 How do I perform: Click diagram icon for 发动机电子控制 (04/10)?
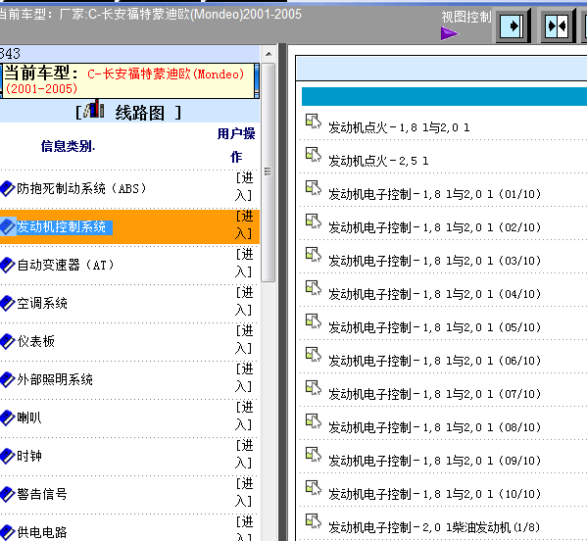pyautogui.click(x=314, y=288)
